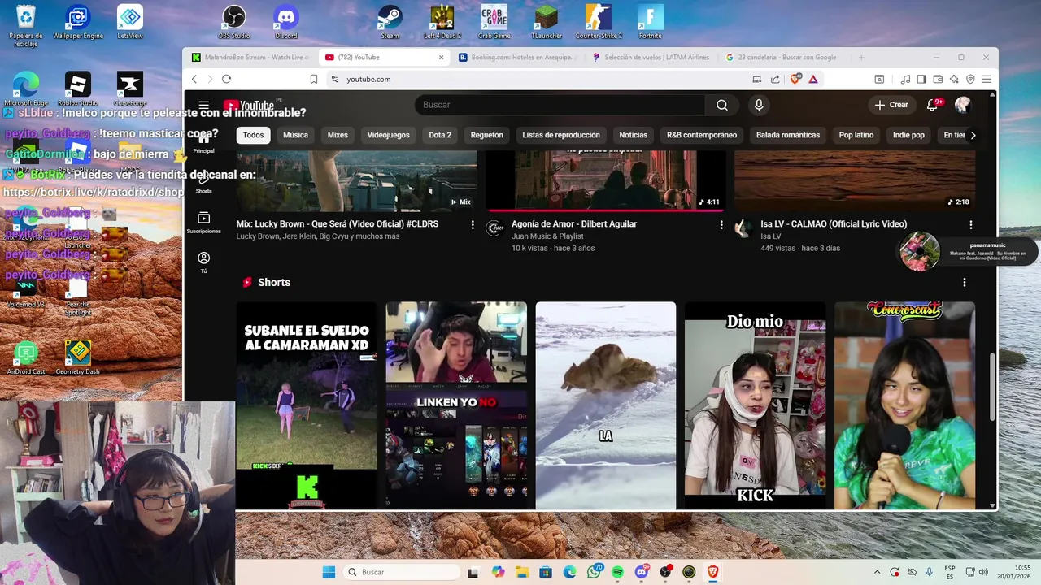The width and height of the screenshot is (1041, 585).
Task: Select the Todos filter chip
Action: (253, 135)
